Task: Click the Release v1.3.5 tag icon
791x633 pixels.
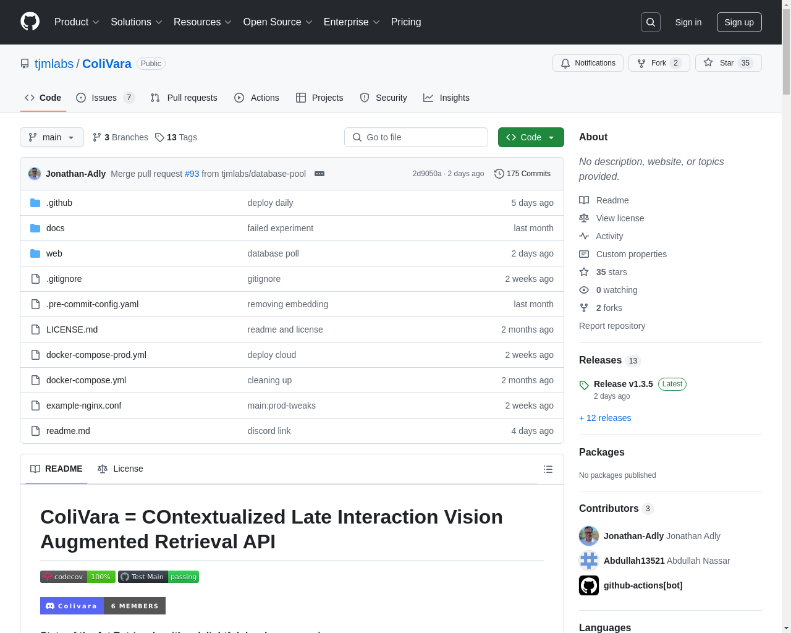Action: point(584,385)
